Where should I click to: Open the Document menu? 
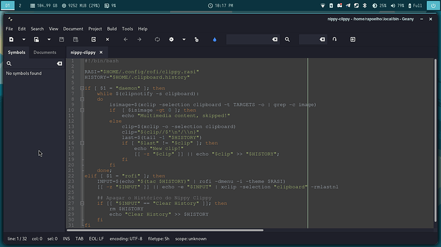73,29
